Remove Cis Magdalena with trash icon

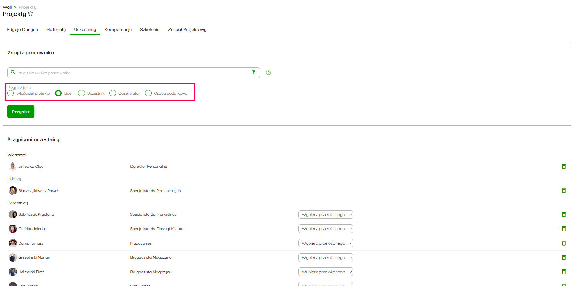564,229
